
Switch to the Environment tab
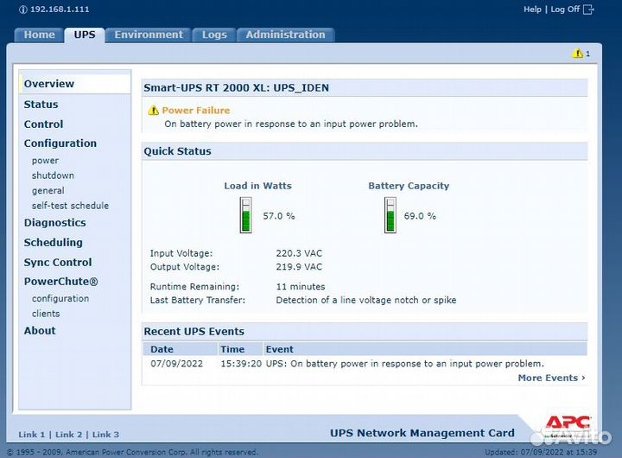coord(149,35)
